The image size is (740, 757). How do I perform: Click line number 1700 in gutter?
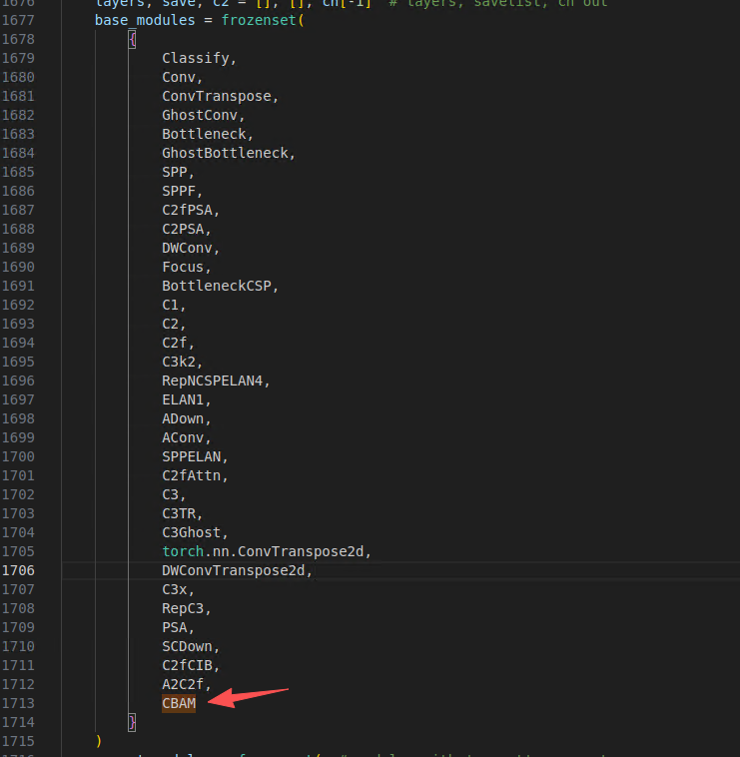click(18, 456)
